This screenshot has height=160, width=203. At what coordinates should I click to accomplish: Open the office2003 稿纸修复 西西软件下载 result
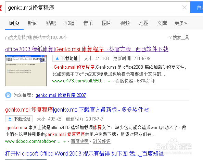(x=87, y=49)
